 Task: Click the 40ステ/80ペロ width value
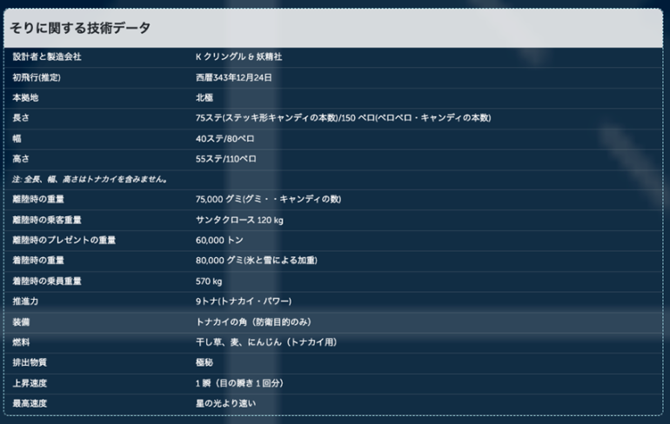pyautogui.click(x=224, y=138)
